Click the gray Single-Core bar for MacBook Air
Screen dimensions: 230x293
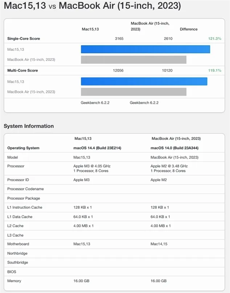(x=133, y=60)
